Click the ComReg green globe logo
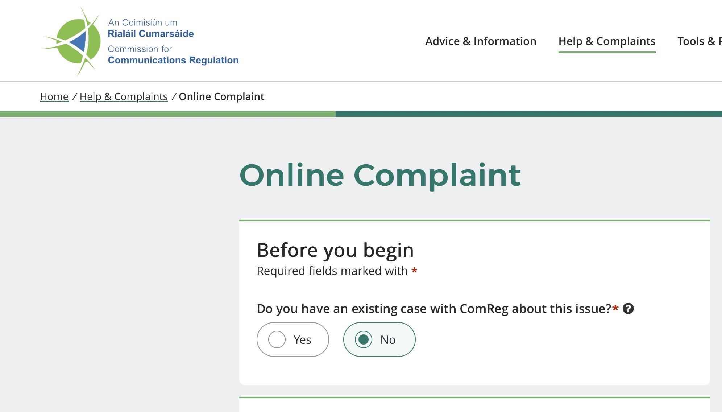The width and height of the screenshot is (722, 412). click(x=75, y=41)
